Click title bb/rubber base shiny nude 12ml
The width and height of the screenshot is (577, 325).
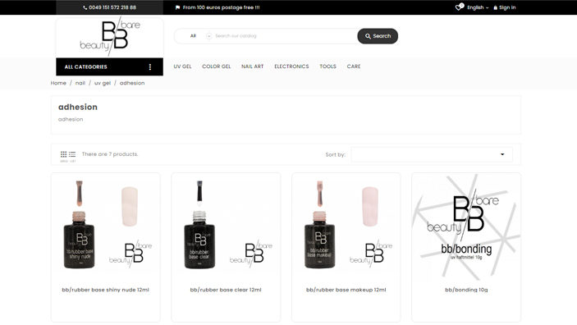pyautogui.click(x=105, y=290)
